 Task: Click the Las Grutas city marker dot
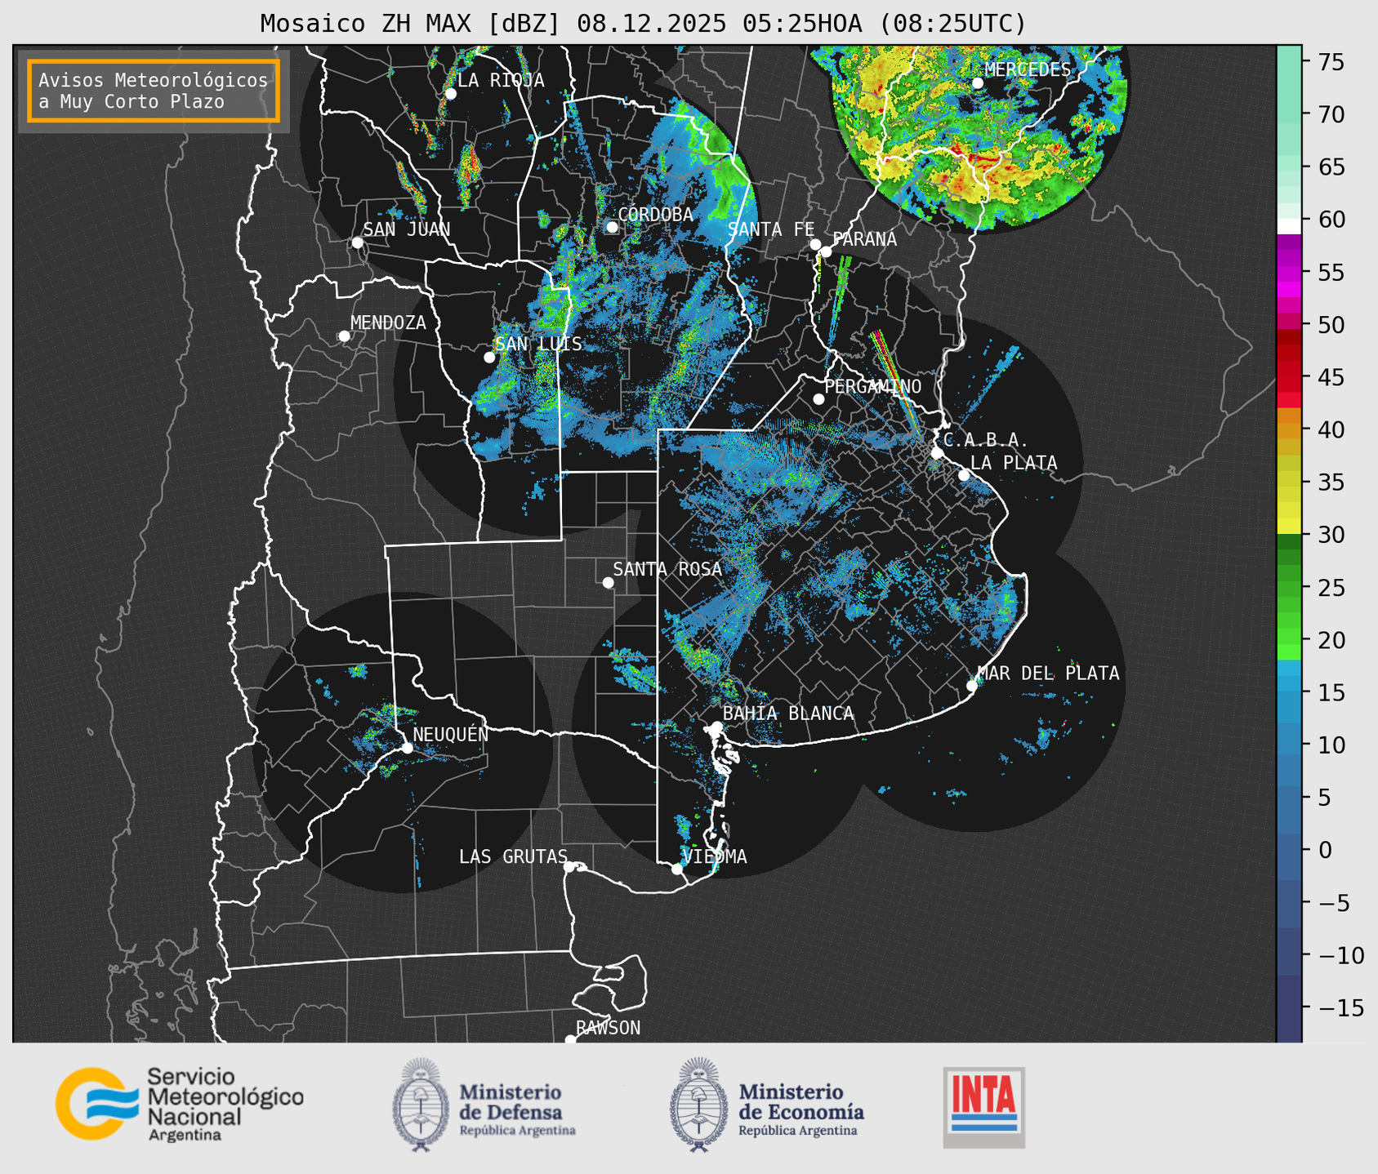[x=569, y=866]
